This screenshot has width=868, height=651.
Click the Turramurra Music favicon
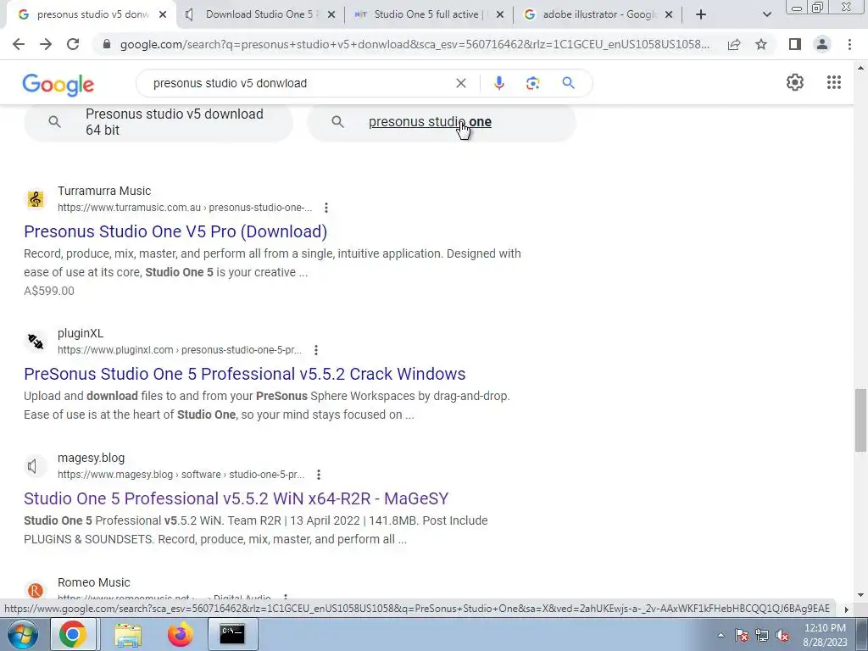36,198
